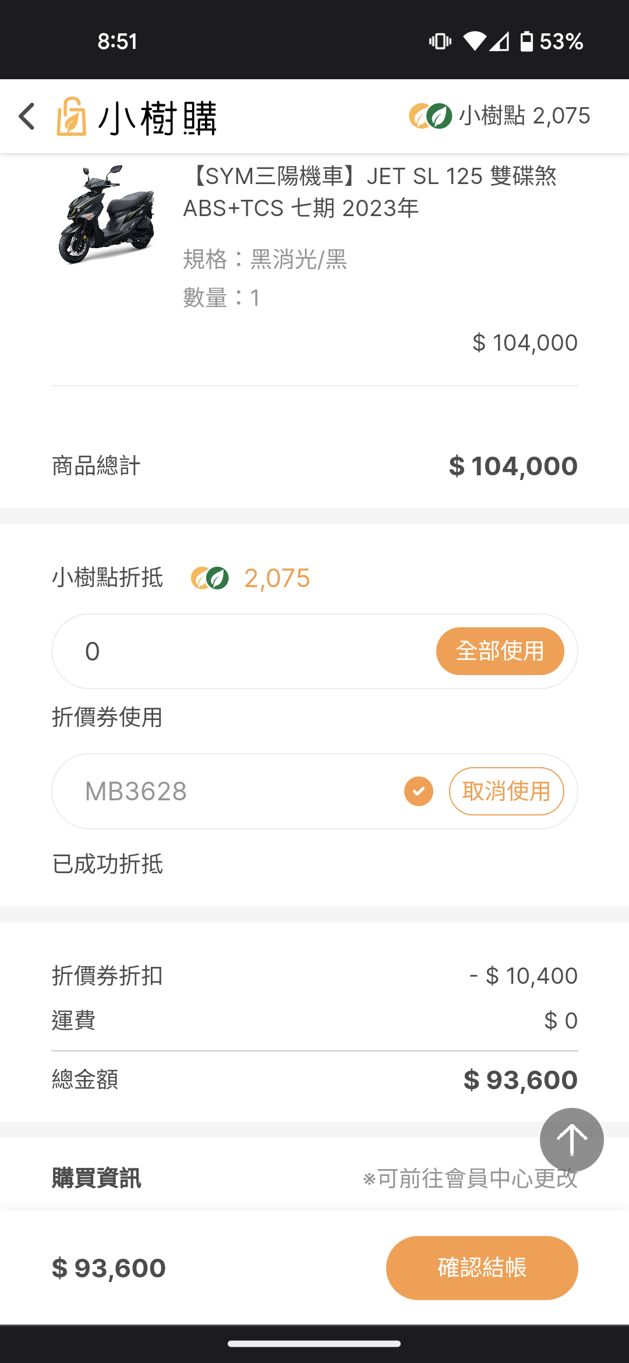629x1363 pixels.
Task: Tap the 小樹點 2,075 balance in header
Action: [524, 116]
